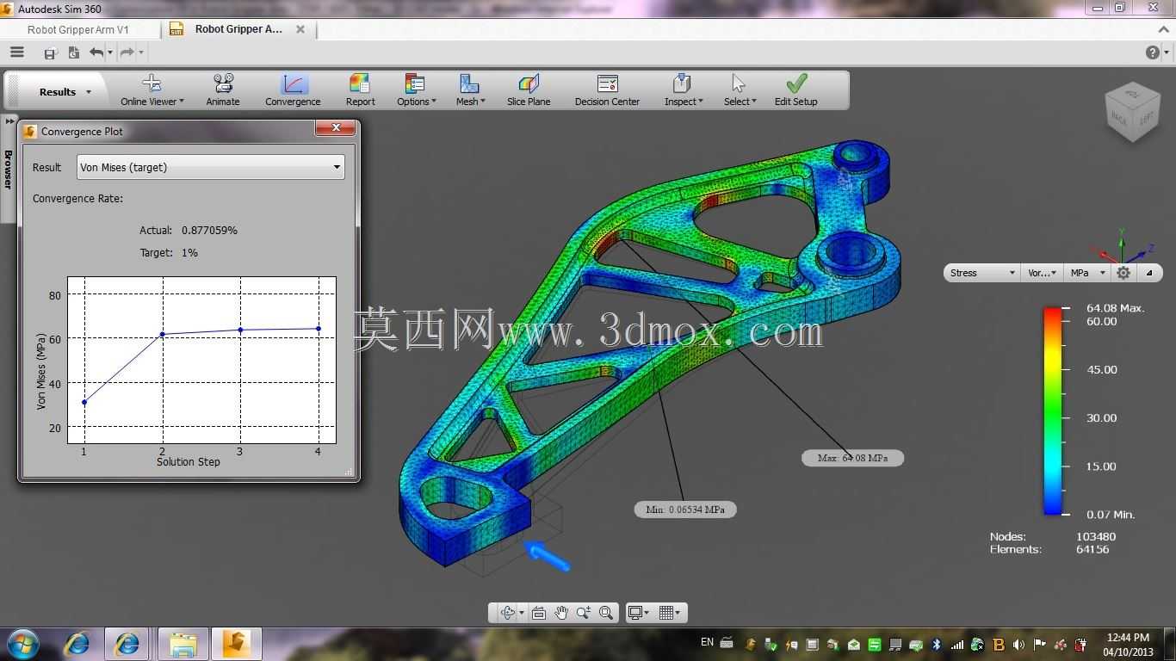Viewport: 1176px width, 661px height.
Task: Open the Online Viewer dropdown
Action: (x=152, y=90)
